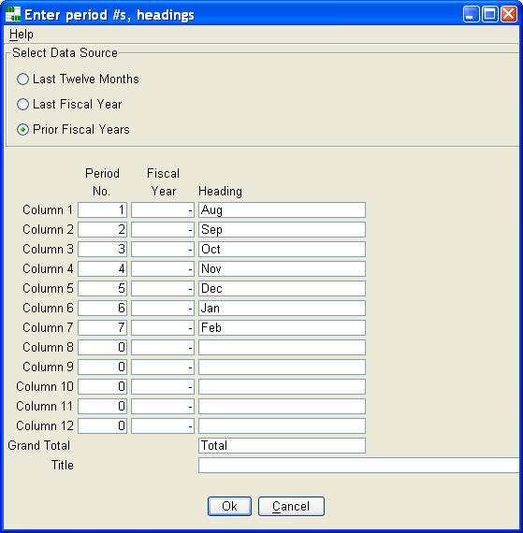Focus the Column 1 Period No. field
The width and height of the screenshot is (523, 533).
coord(102,210)
